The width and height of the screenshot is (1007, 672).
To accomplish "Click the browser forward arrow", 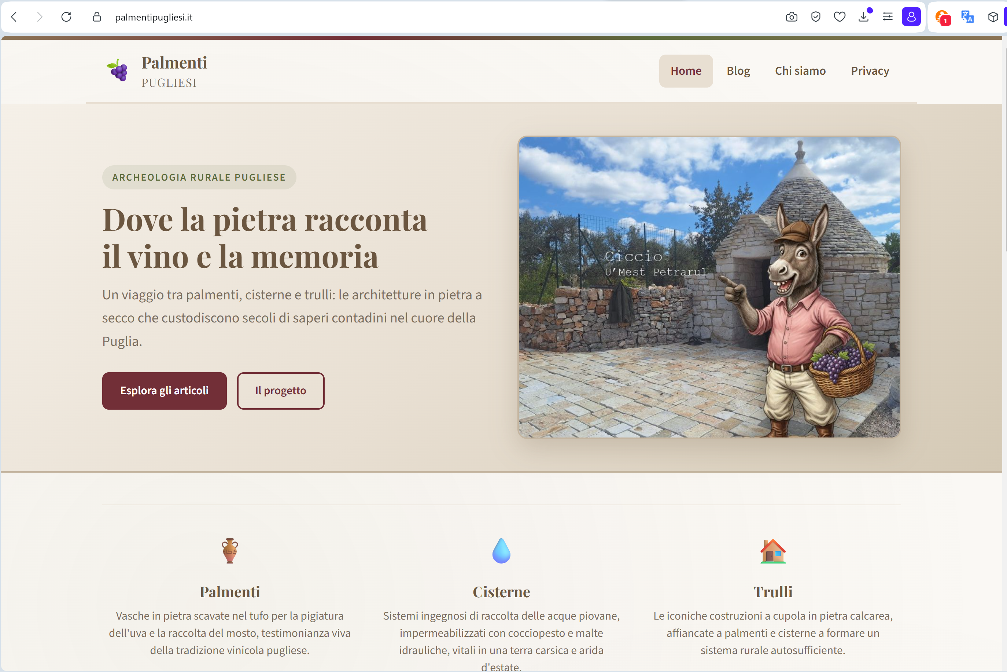I will tap(40, 17).
